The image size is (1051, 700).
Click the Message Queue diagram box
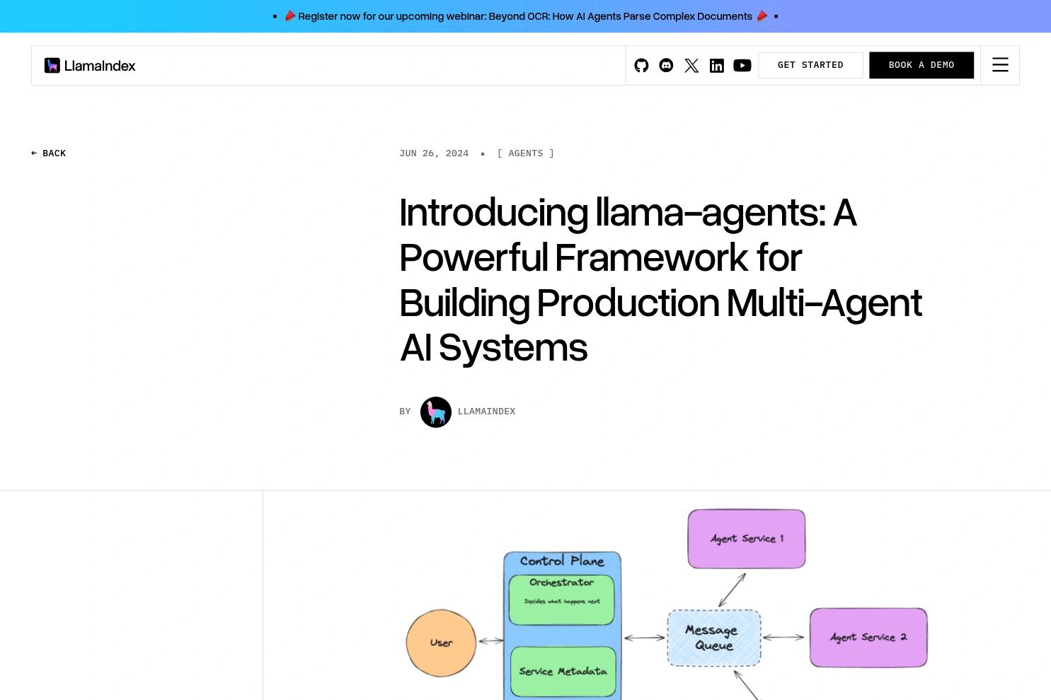714,638
